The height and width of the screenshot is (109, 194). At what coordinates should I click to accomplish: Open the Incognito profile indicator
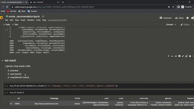(187, 7)
